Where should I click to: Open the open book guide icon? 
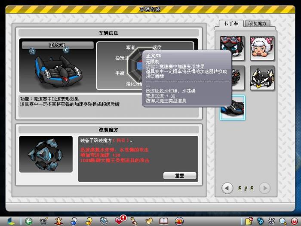[164, 221]
